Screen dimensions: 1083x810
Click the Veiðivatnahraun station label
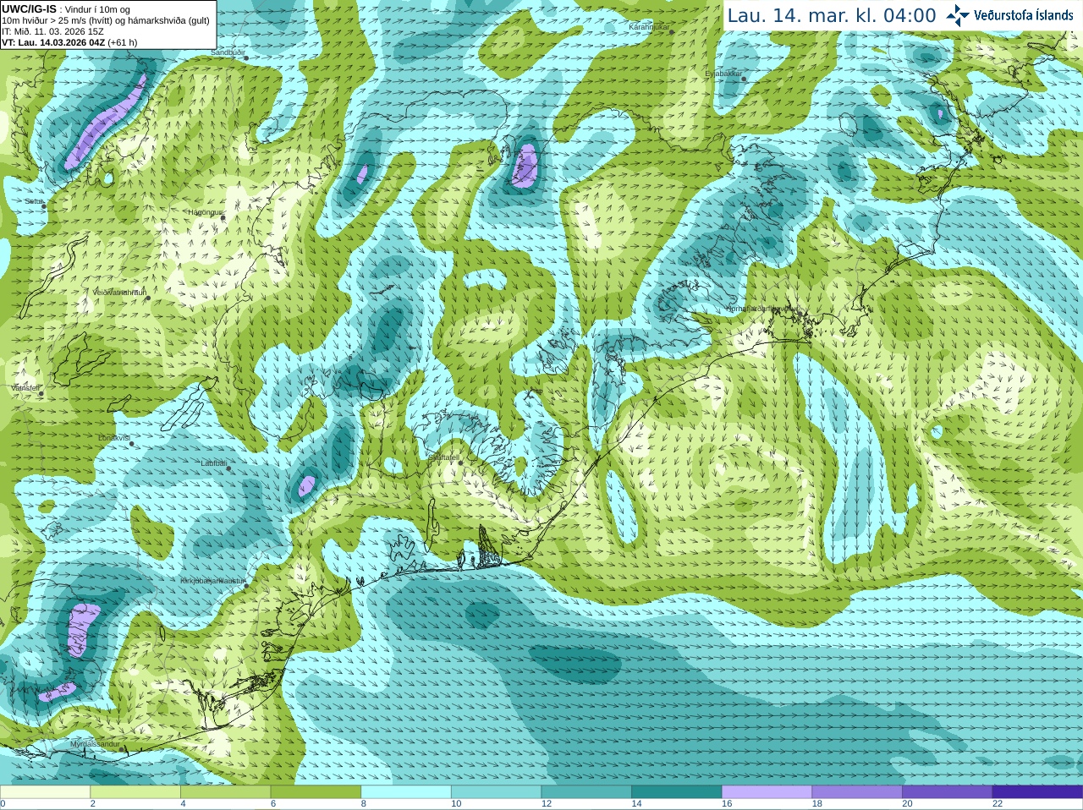(119, 292)
